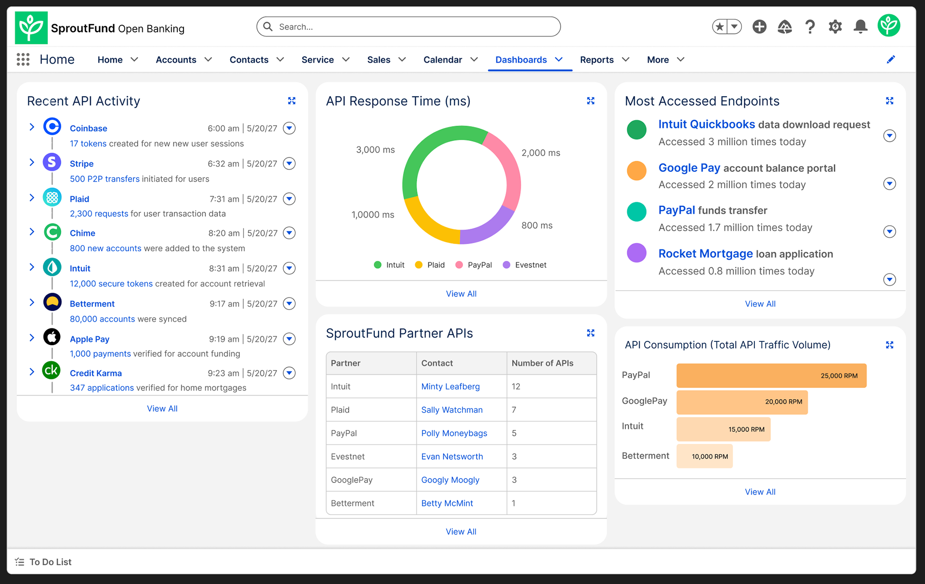Open the Google Pay endpoint action dropdown

889,183
